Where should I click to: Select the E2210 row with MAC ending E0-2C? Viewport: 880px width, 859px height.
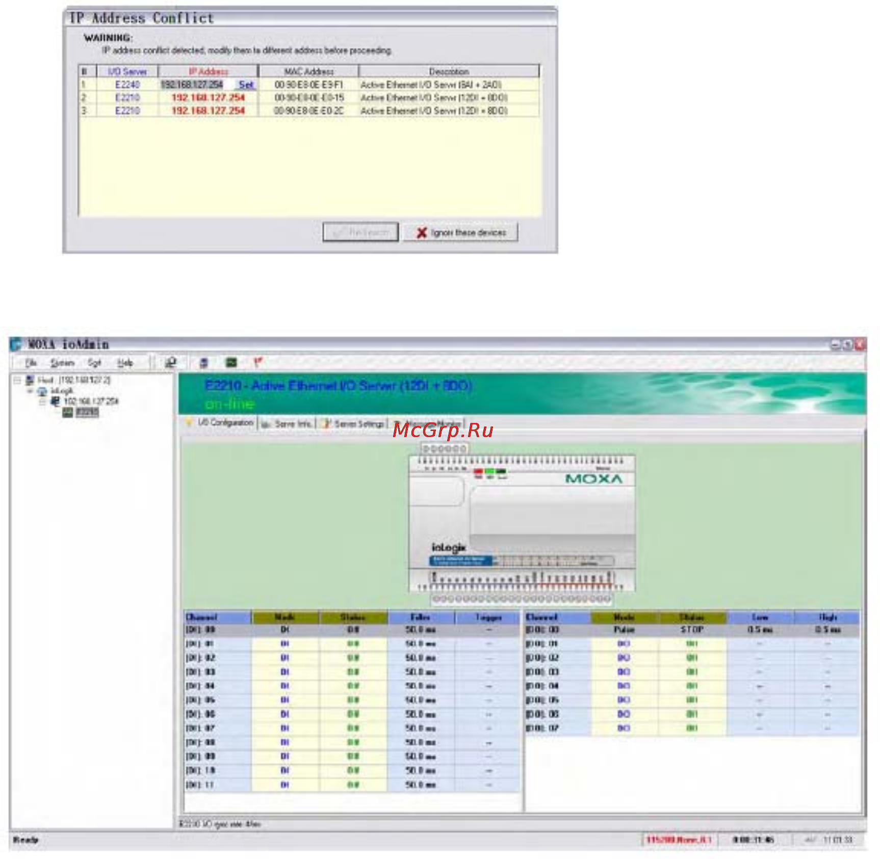pos(309,111)
